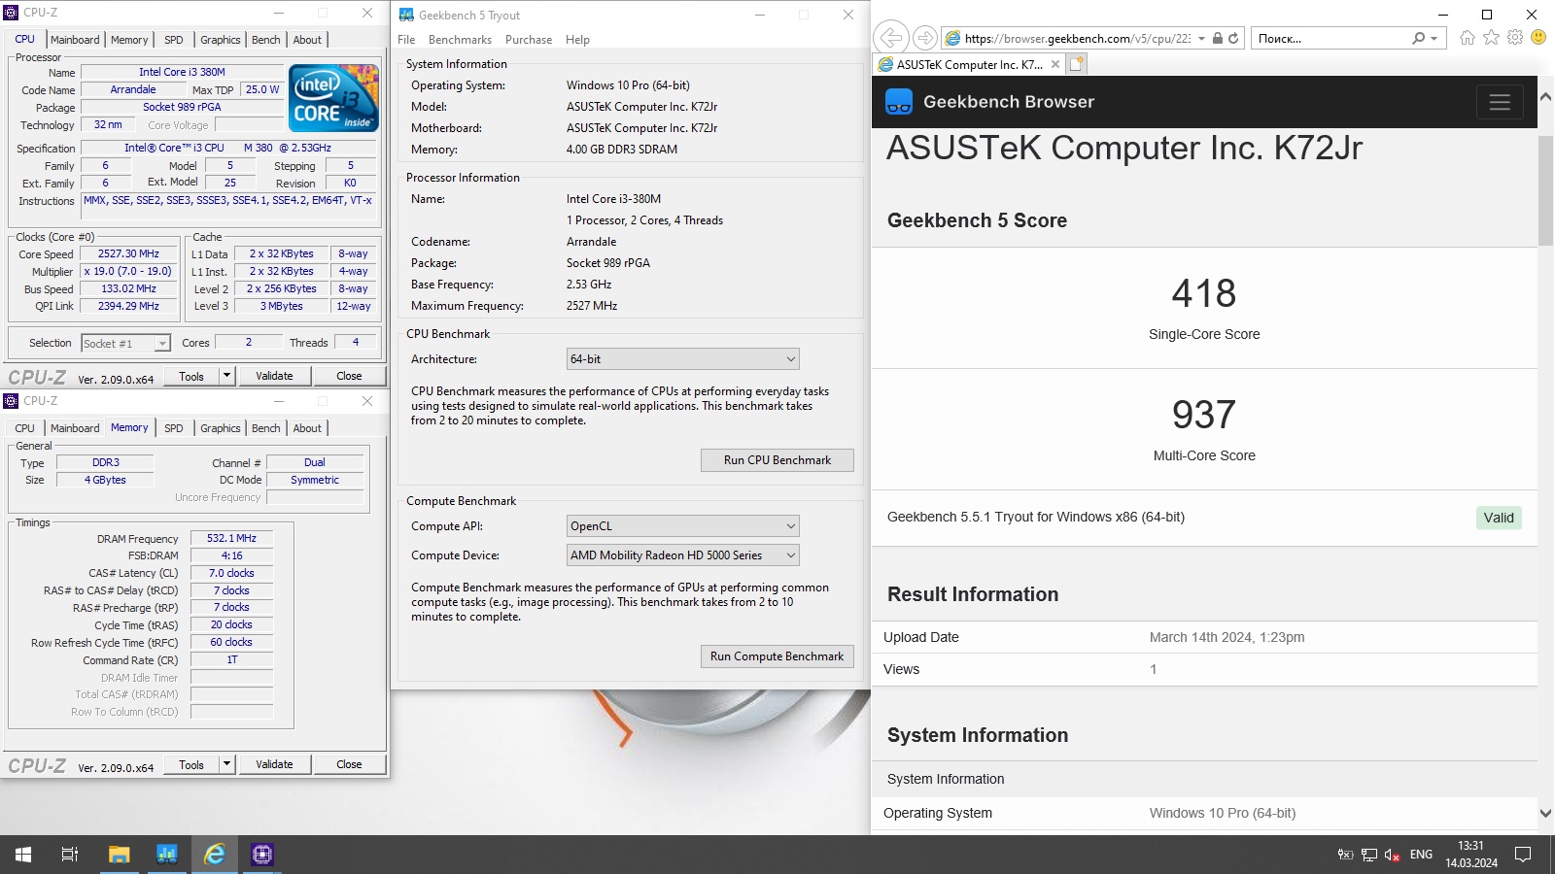Open the Compute API OpenCL dropdown
The width and height of the screenshot is (1555, 874).
[x=682, y=526]
